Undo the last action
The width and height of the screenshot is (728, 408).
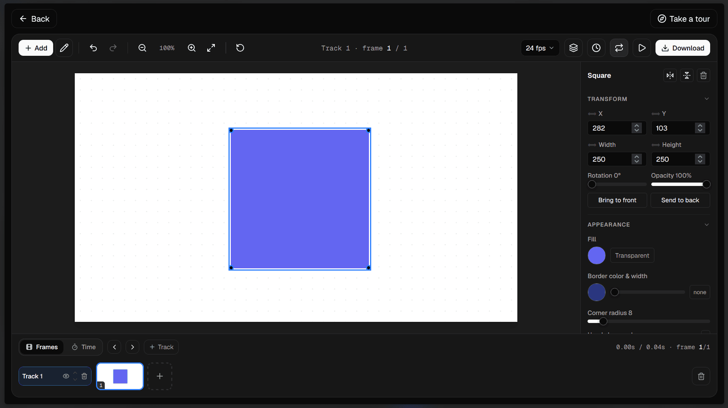[93, 48]
